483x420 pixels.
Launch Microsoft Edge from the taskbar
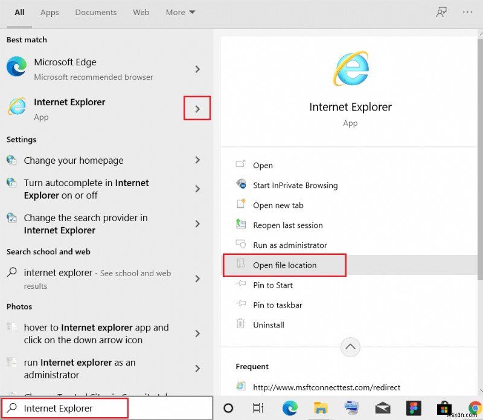click(290, 408)
